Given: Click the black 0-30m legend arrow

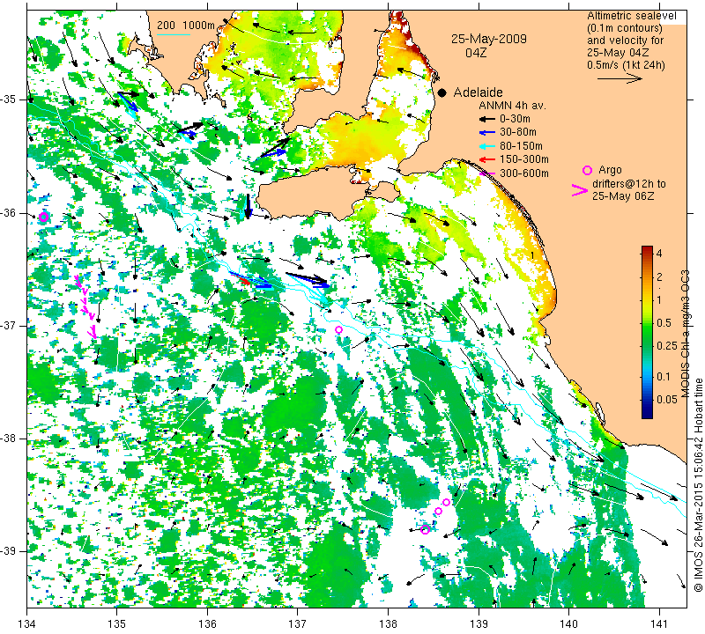Looking at the screenshot, I should point(487,119).
